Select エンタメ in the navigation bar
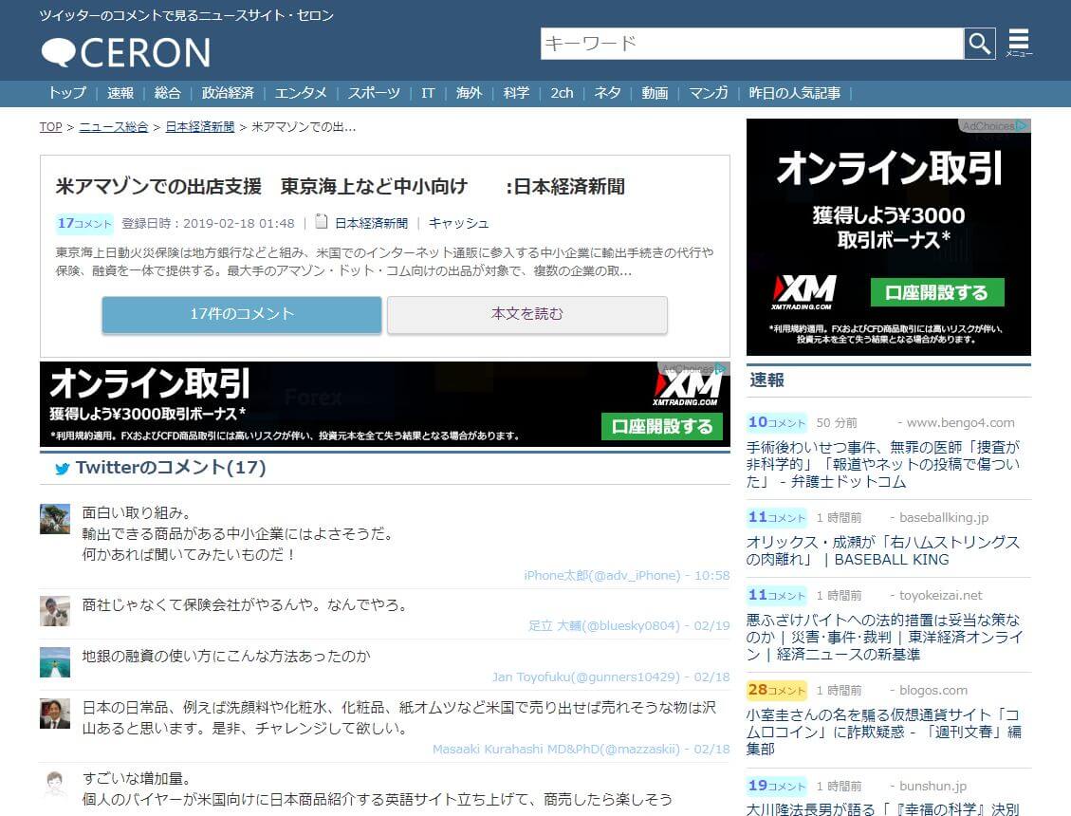 [x=301, y=93]
